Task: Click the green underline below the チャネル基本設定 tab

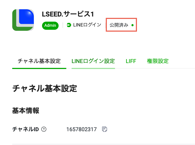Action: [39, 68]
